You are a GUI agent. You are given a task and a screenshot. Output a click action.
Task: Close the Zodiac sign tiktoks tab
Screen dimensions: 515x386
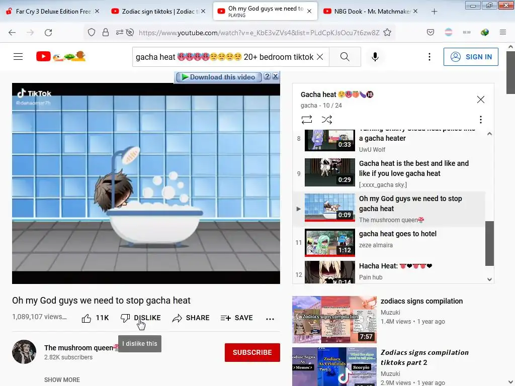pyautogui.click(x=203, y=11)
